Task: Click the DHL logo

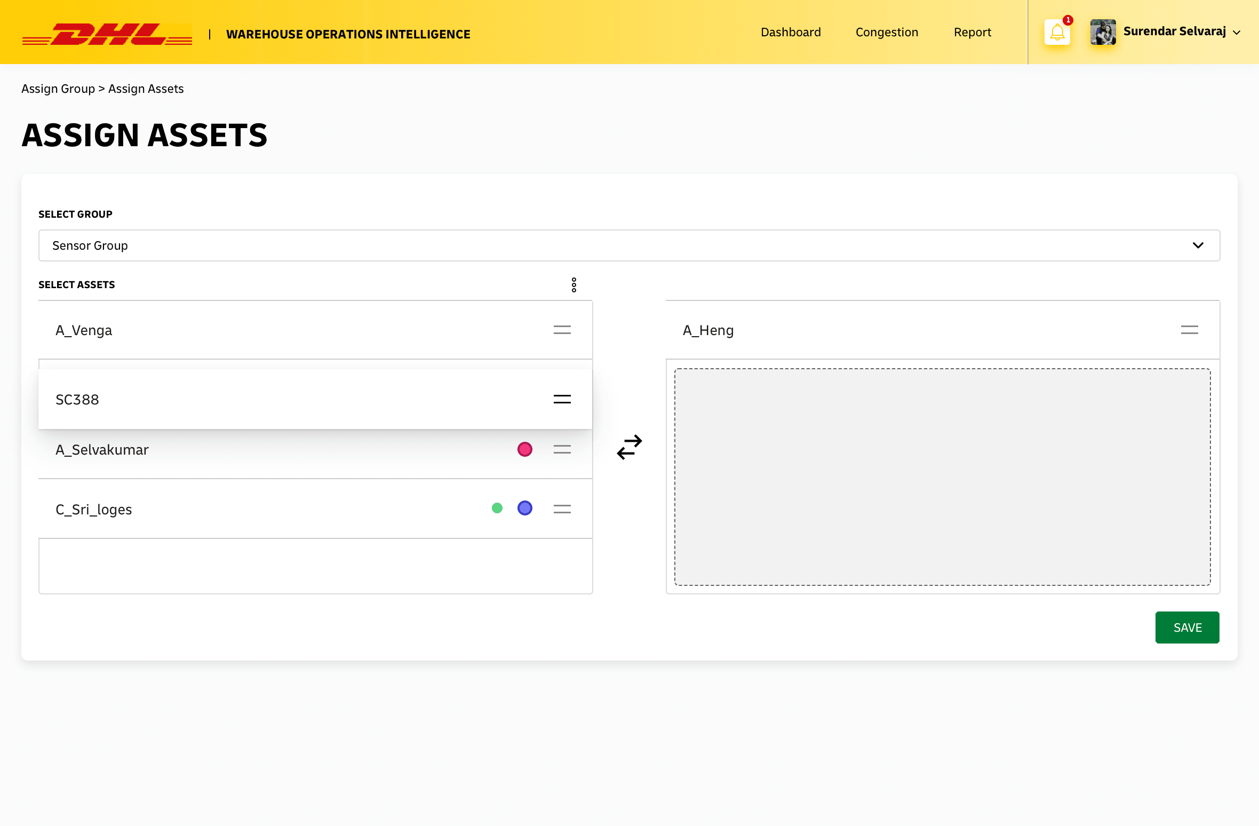Action: 107,34
